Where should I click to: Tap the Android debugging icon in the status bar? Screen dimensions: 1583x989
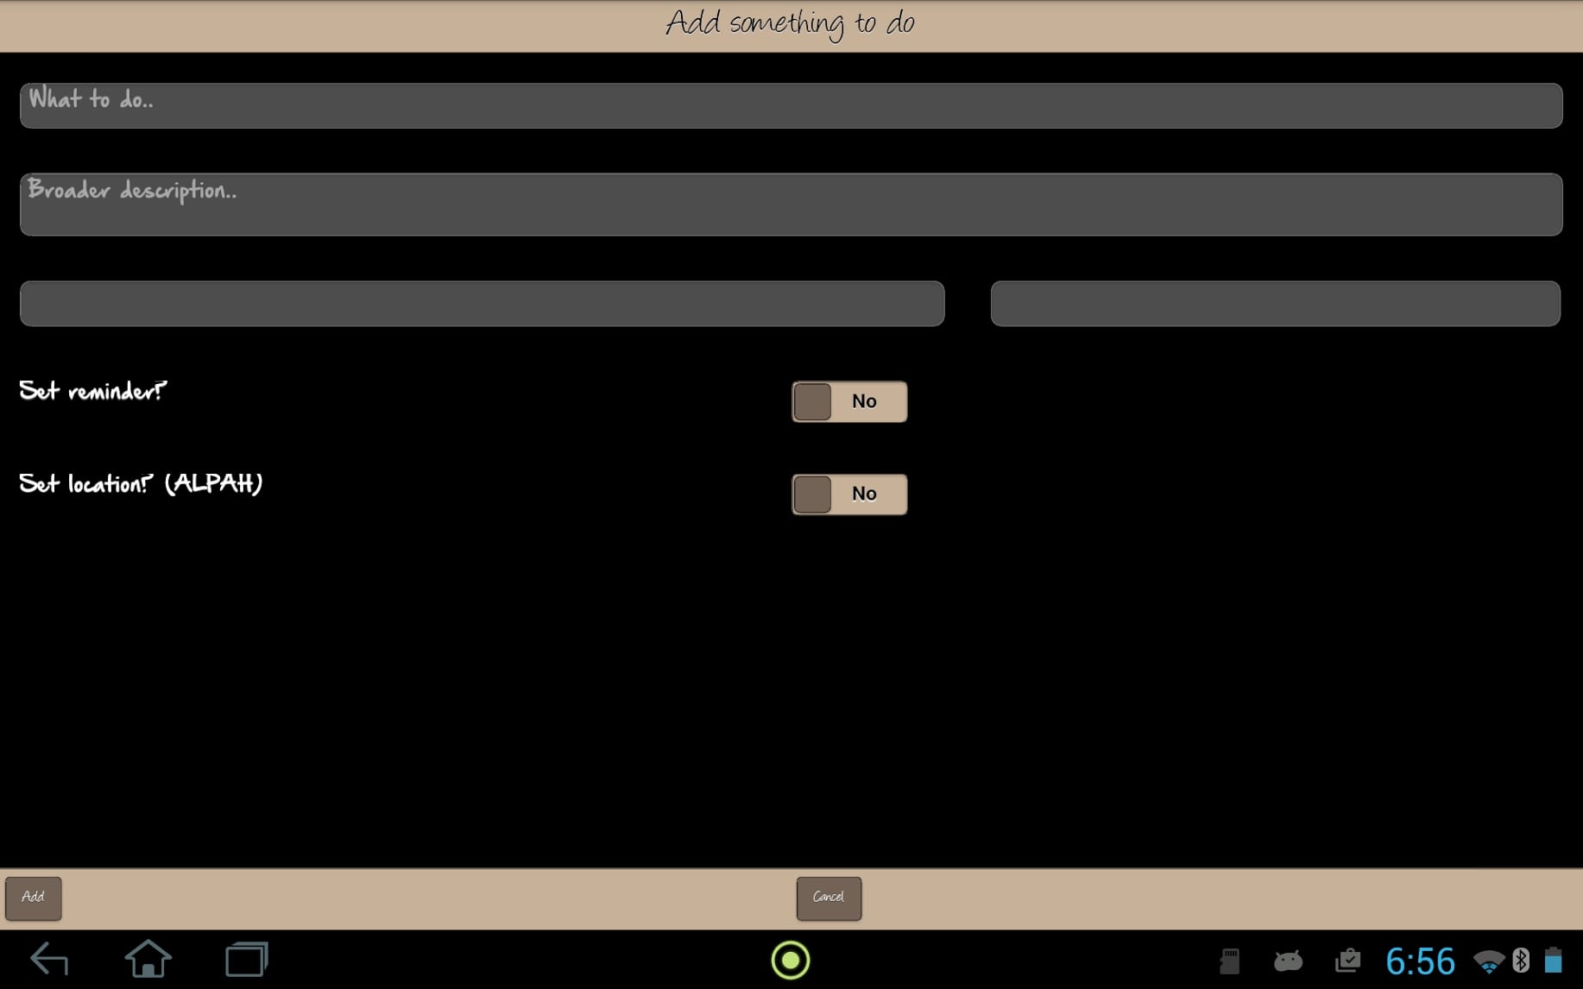pos(1286,960)
